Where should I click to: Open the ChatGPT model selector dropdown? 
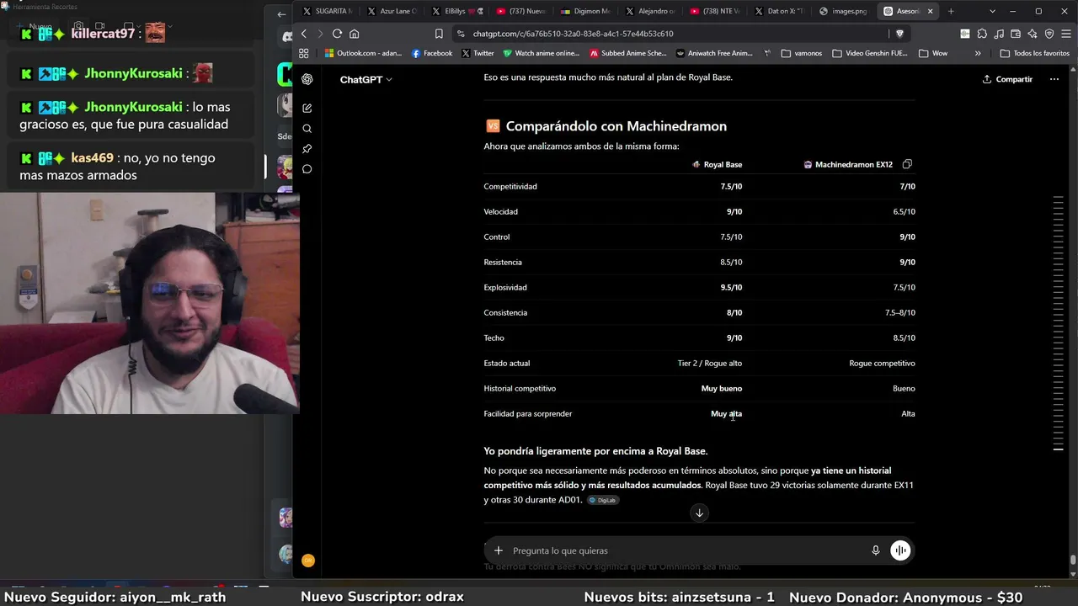coord(366,79)
